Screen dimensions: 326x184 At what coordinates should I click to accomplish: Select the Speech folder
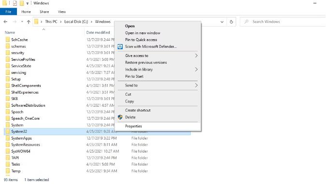tap(17, 112)
